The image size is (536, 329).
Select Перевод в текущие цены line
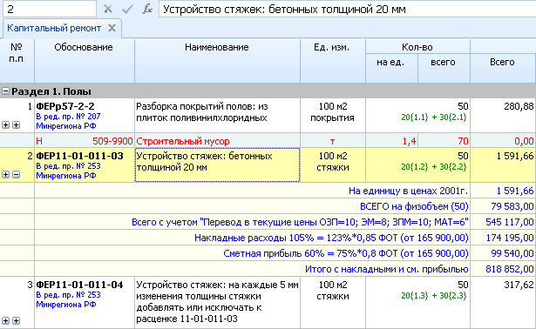pos(300,222)
